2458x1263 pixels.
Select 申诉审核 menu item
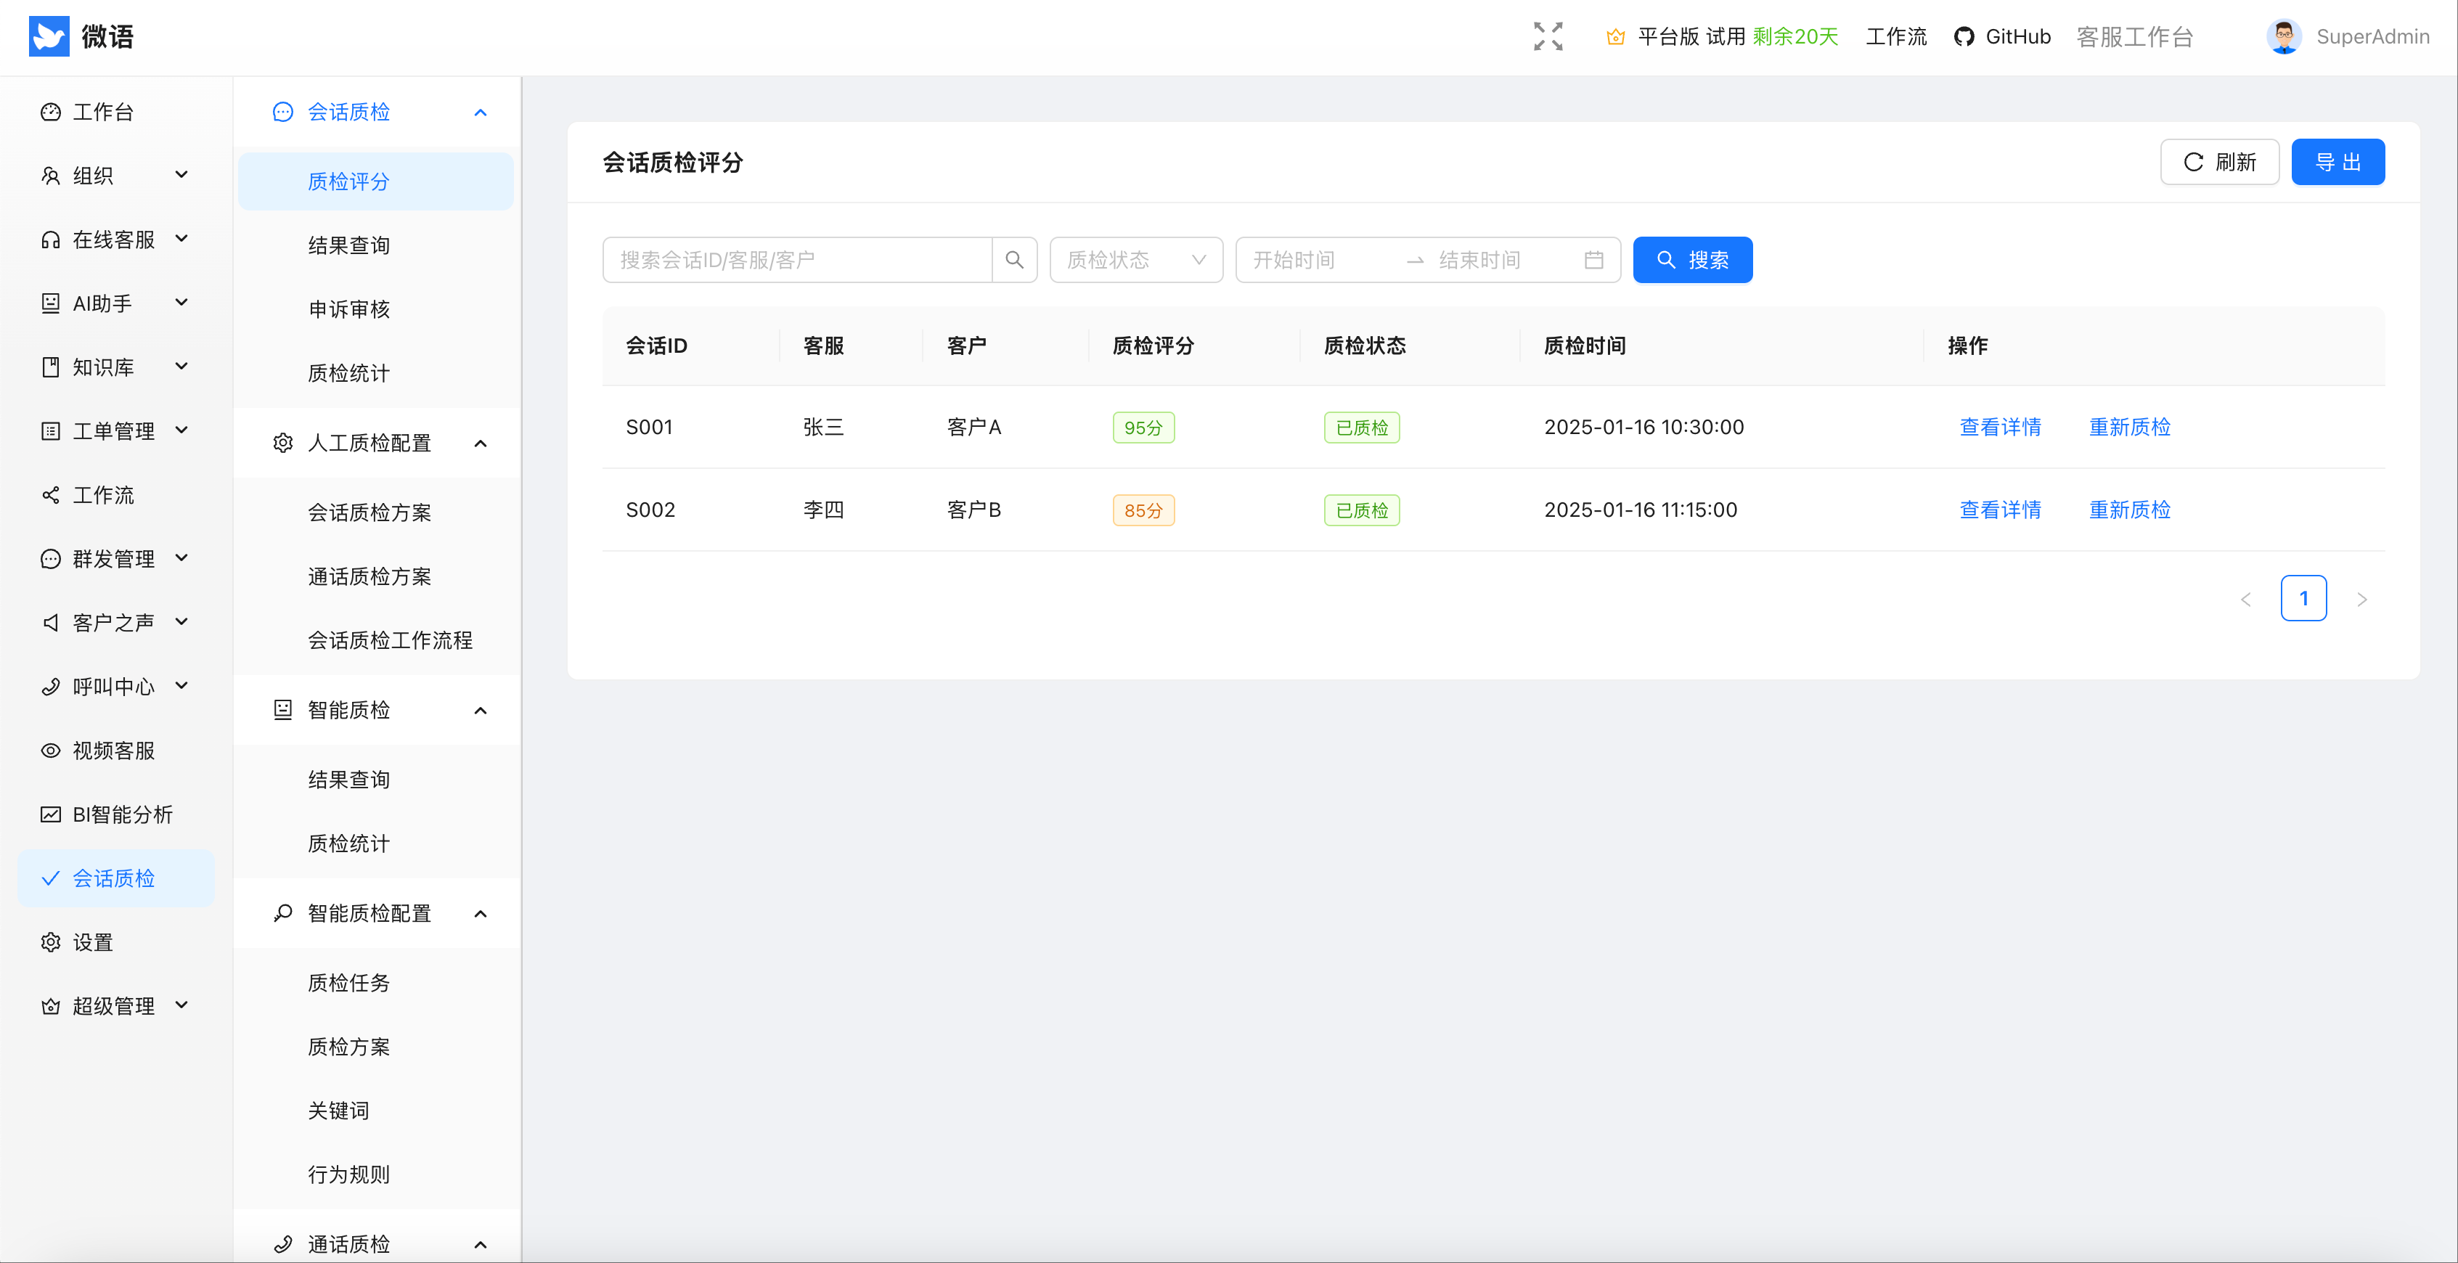(x=348, y=309)
